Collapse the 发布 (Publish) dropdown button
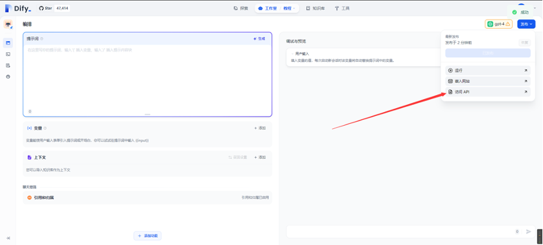The height and width of the screenshot is (245, 543). tap(526, 24)
